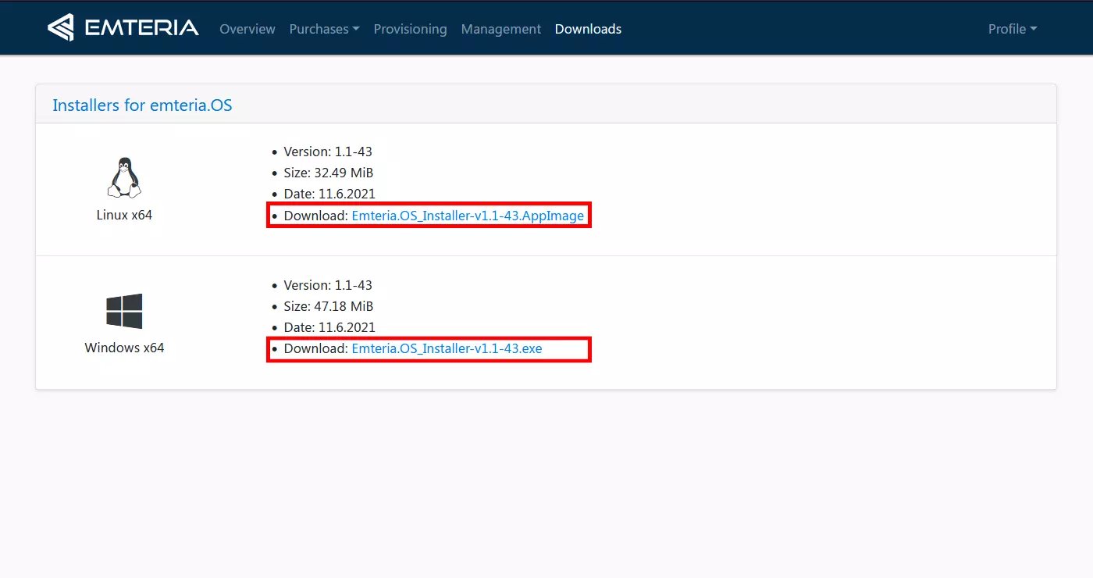Click 'Size: 32.49 MiB' text

coord(328,173)
